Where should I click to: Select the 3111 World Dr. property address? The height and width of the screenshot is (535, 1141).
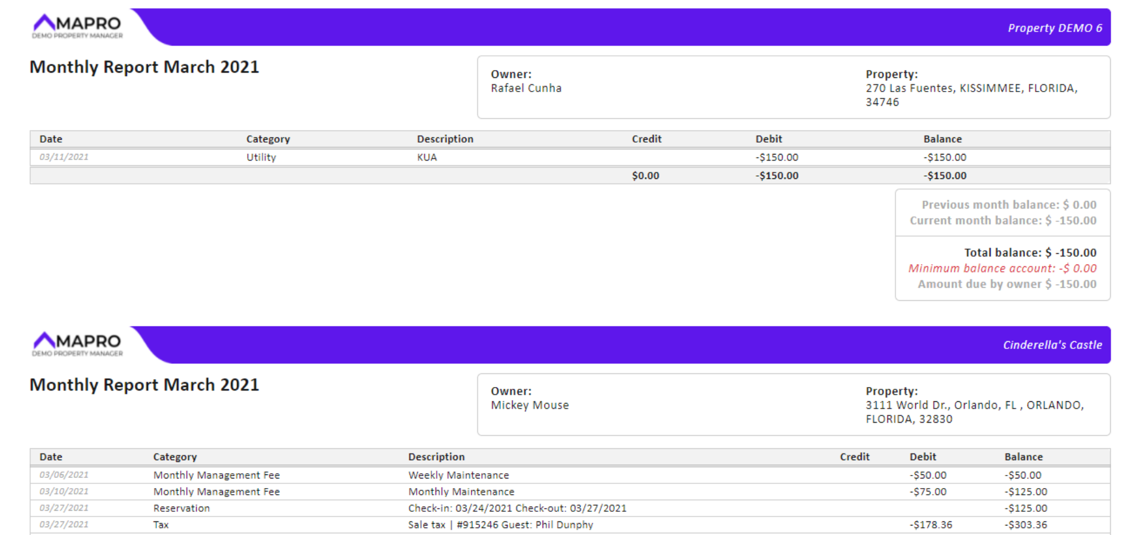pos(974,412)
